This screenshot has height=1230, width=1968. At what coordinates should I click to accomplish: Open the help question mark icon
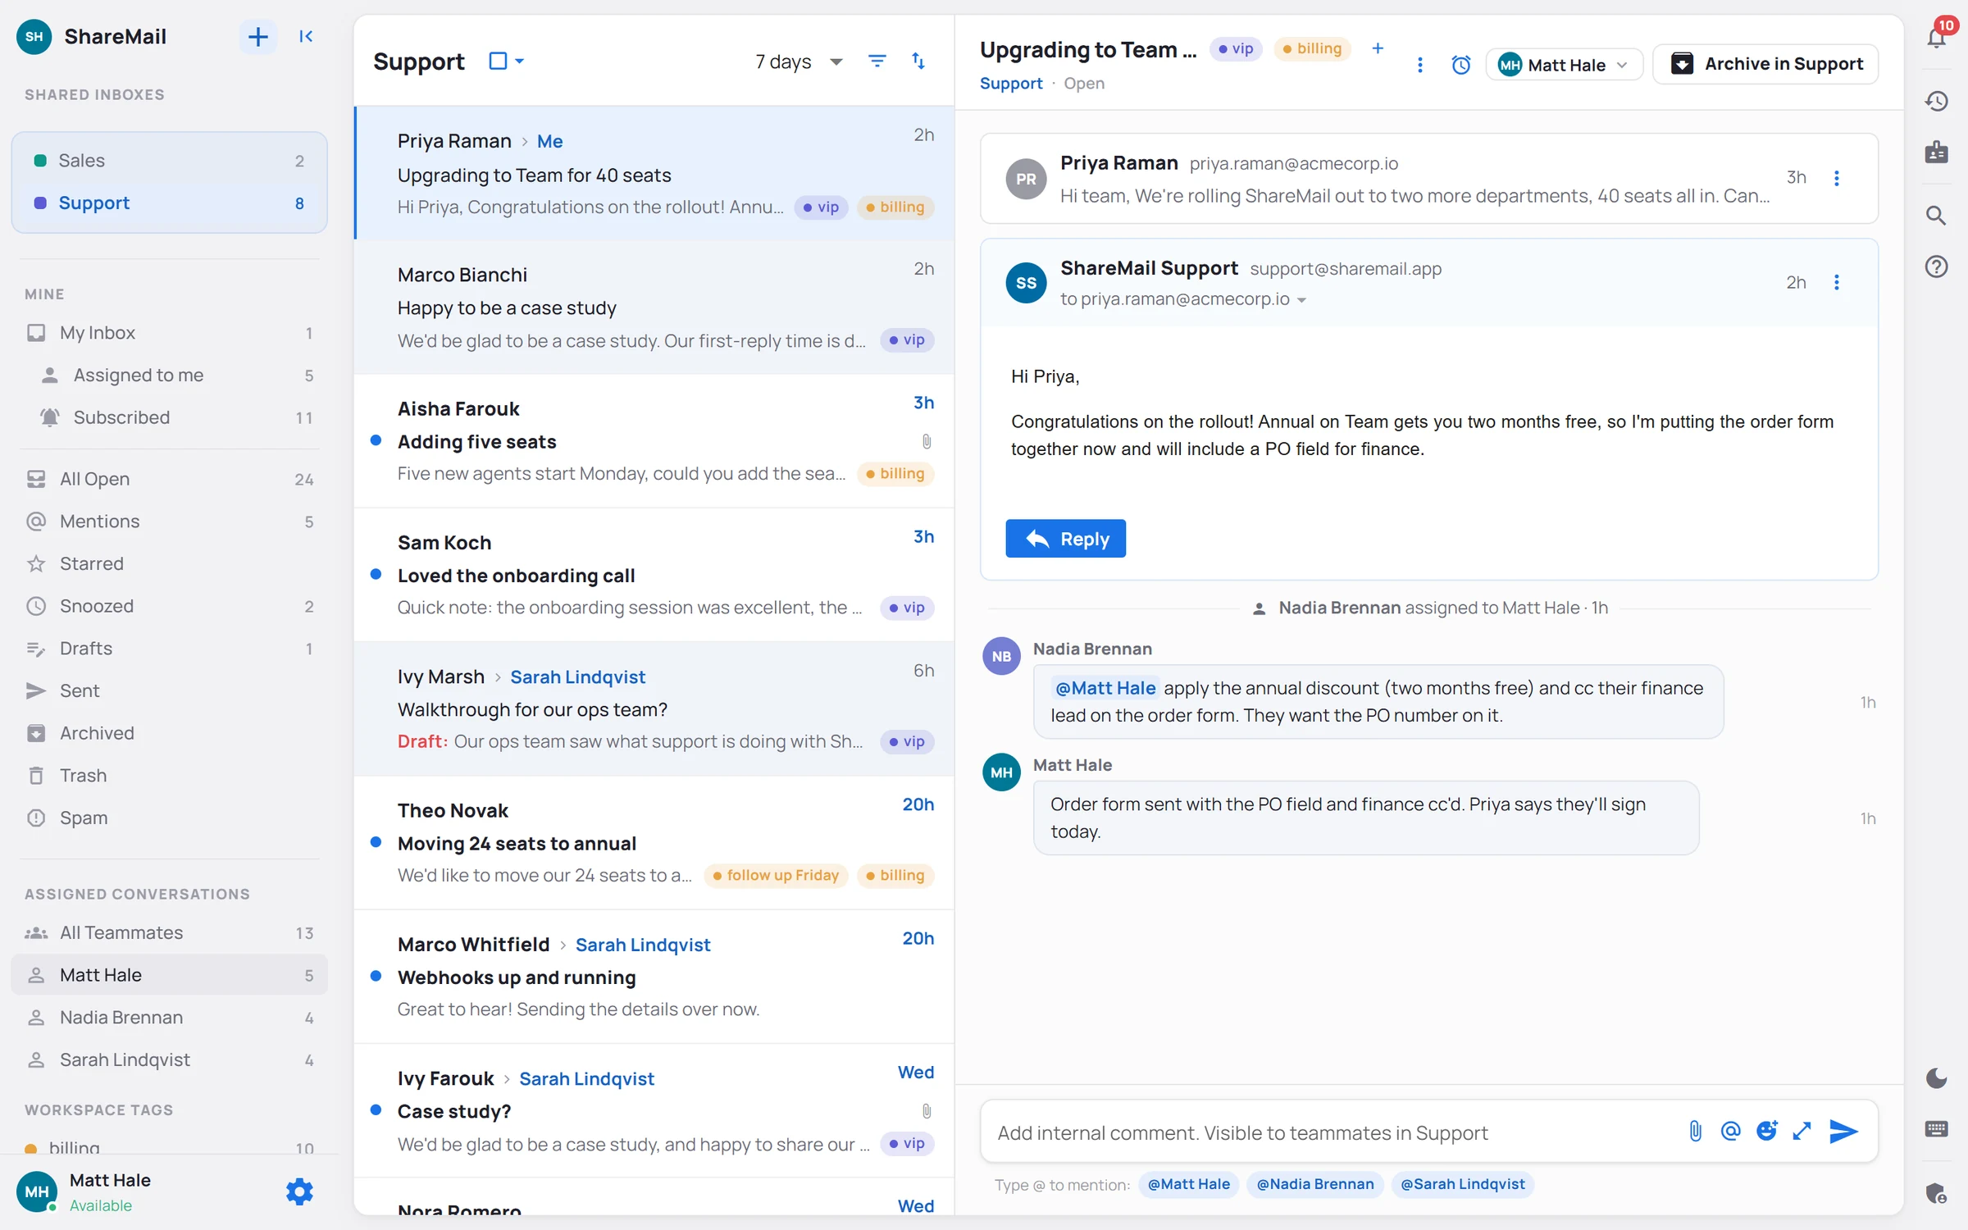(x=1937, y=266)
